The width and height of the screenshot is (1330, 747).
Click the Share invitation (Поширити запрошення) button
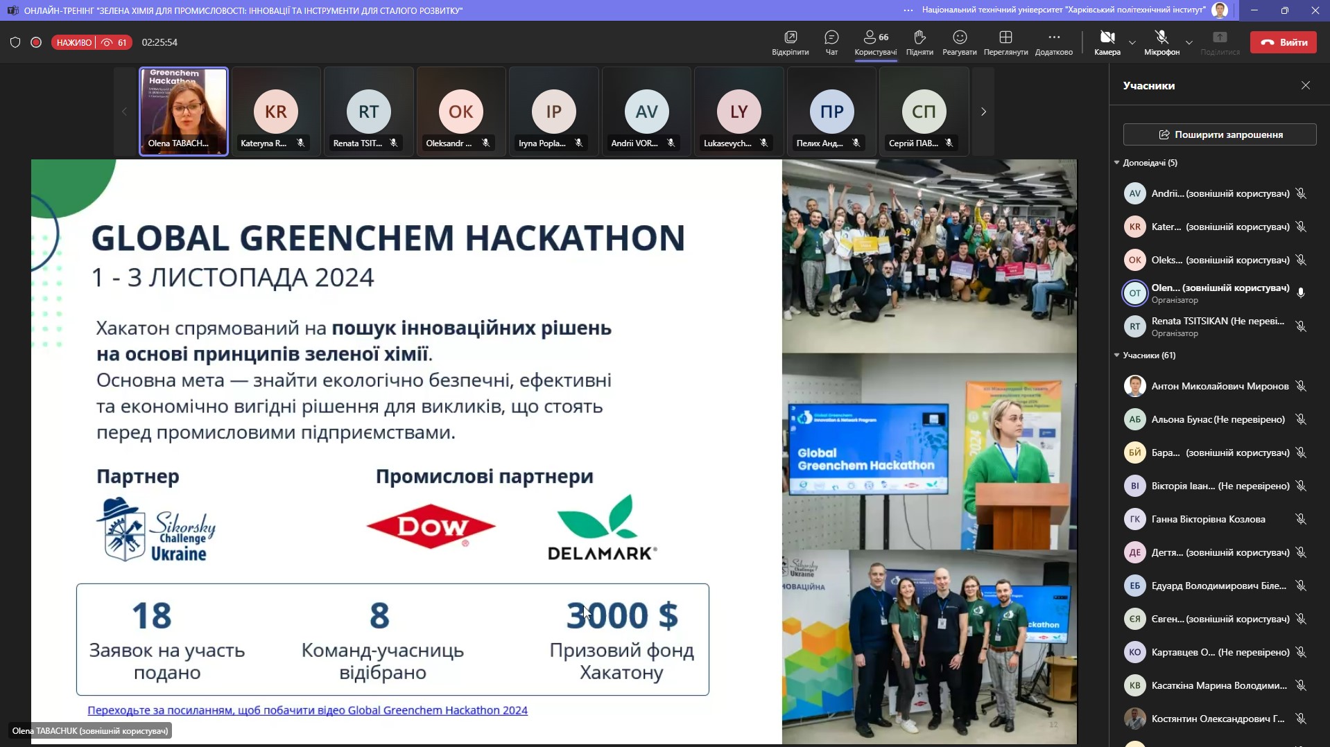pyautogui.click(x=1220, y=134)
